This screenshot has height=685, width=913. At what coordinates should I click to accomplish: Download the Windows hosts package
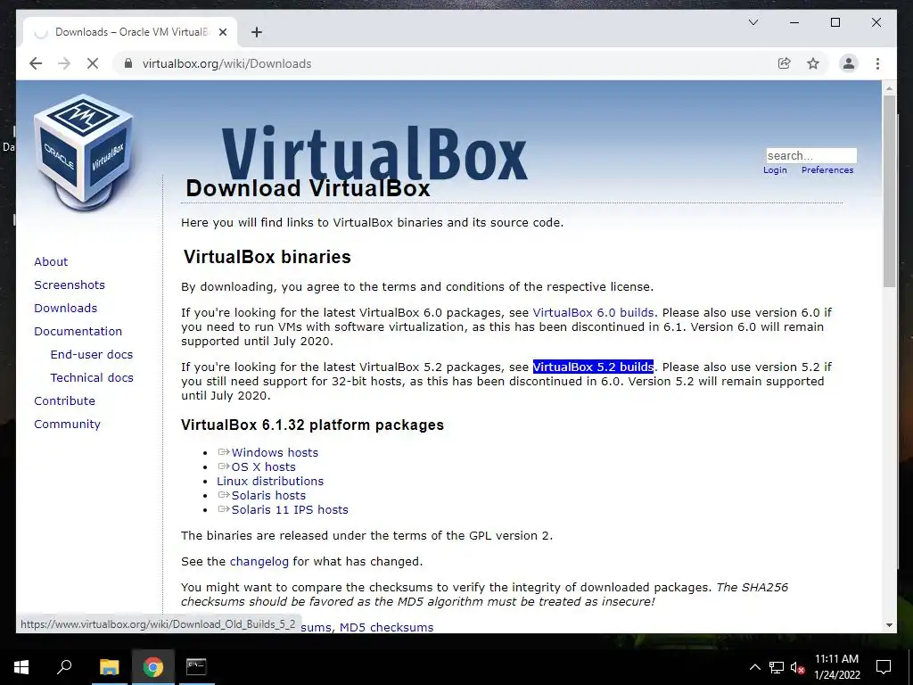click(275, 452)
